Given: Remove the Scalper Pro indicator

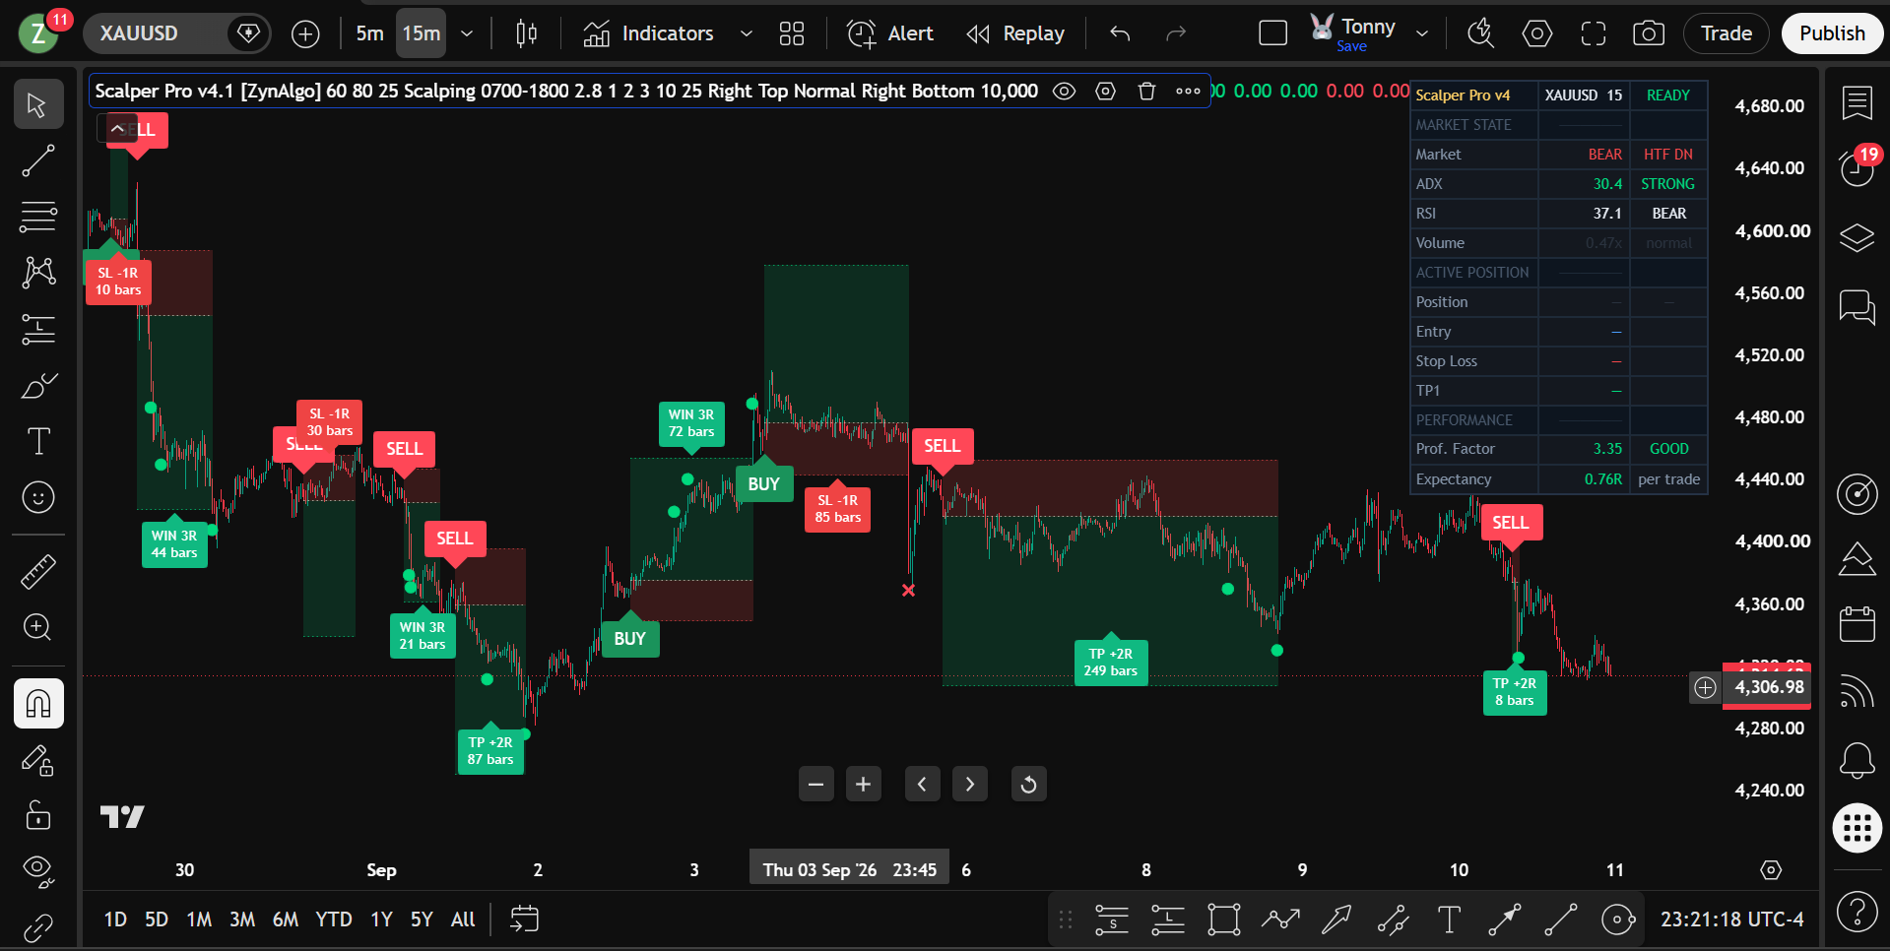Looking at the screenshot, I should [x=1146, y=92].
